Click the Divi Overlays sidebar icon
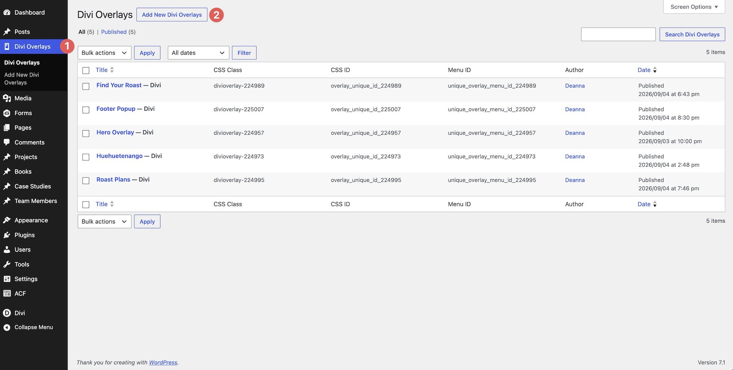This screenshot has width=733, height=370. (x=7, y=46)
